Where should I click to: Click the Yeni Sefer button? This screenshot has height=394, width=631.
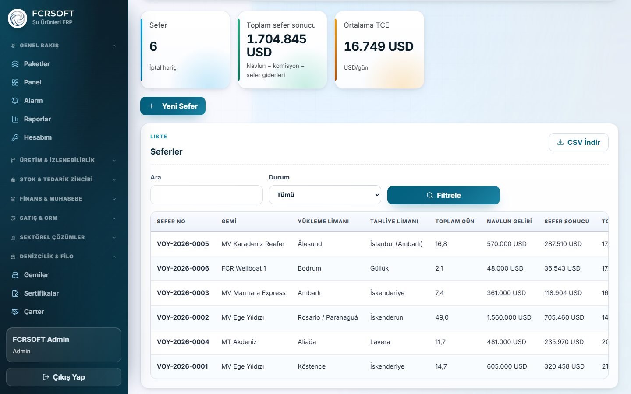pyautogui.click(x=173, y=106)
